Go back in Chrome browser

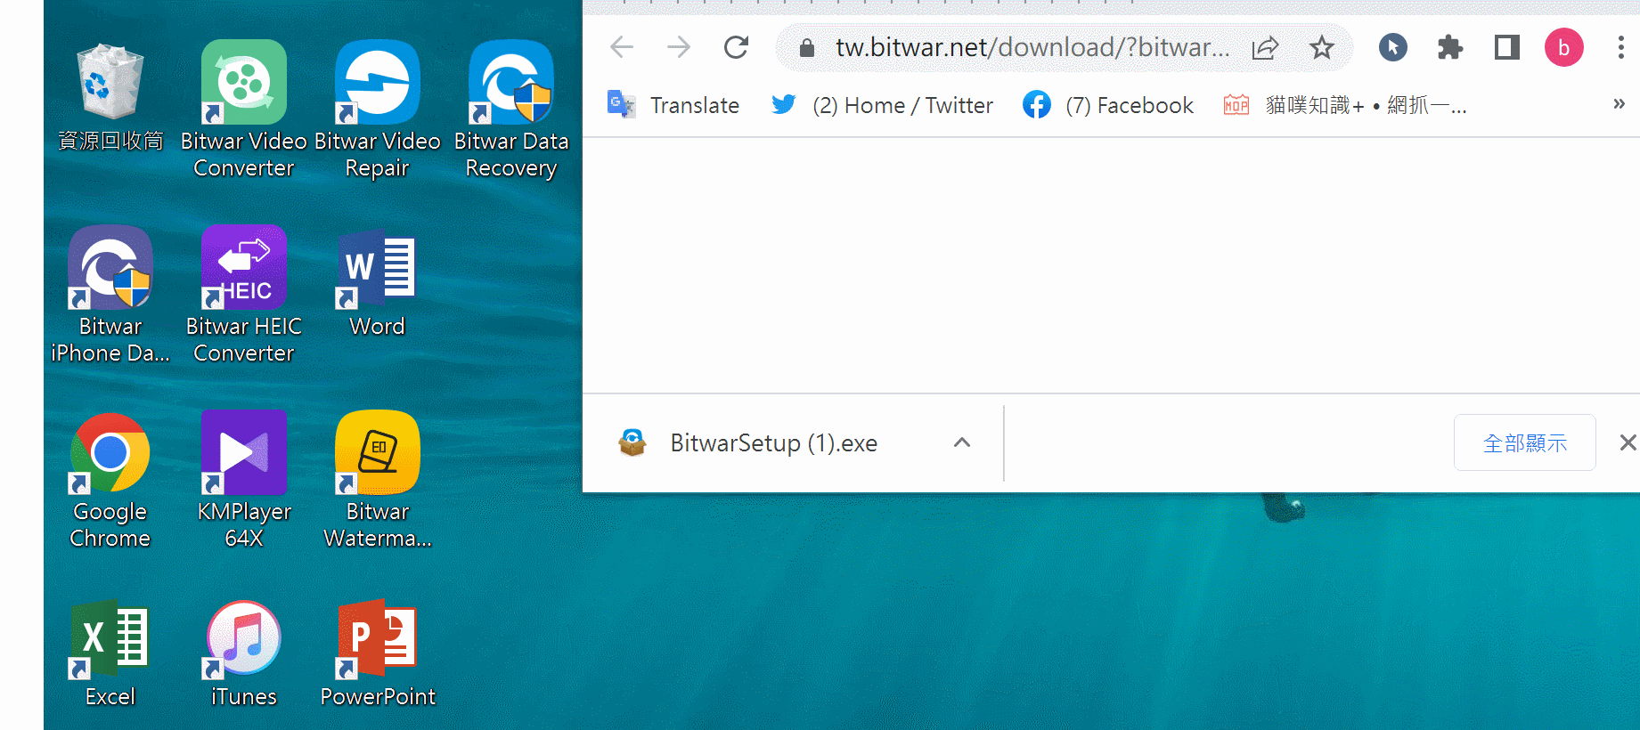pos(622,47)
